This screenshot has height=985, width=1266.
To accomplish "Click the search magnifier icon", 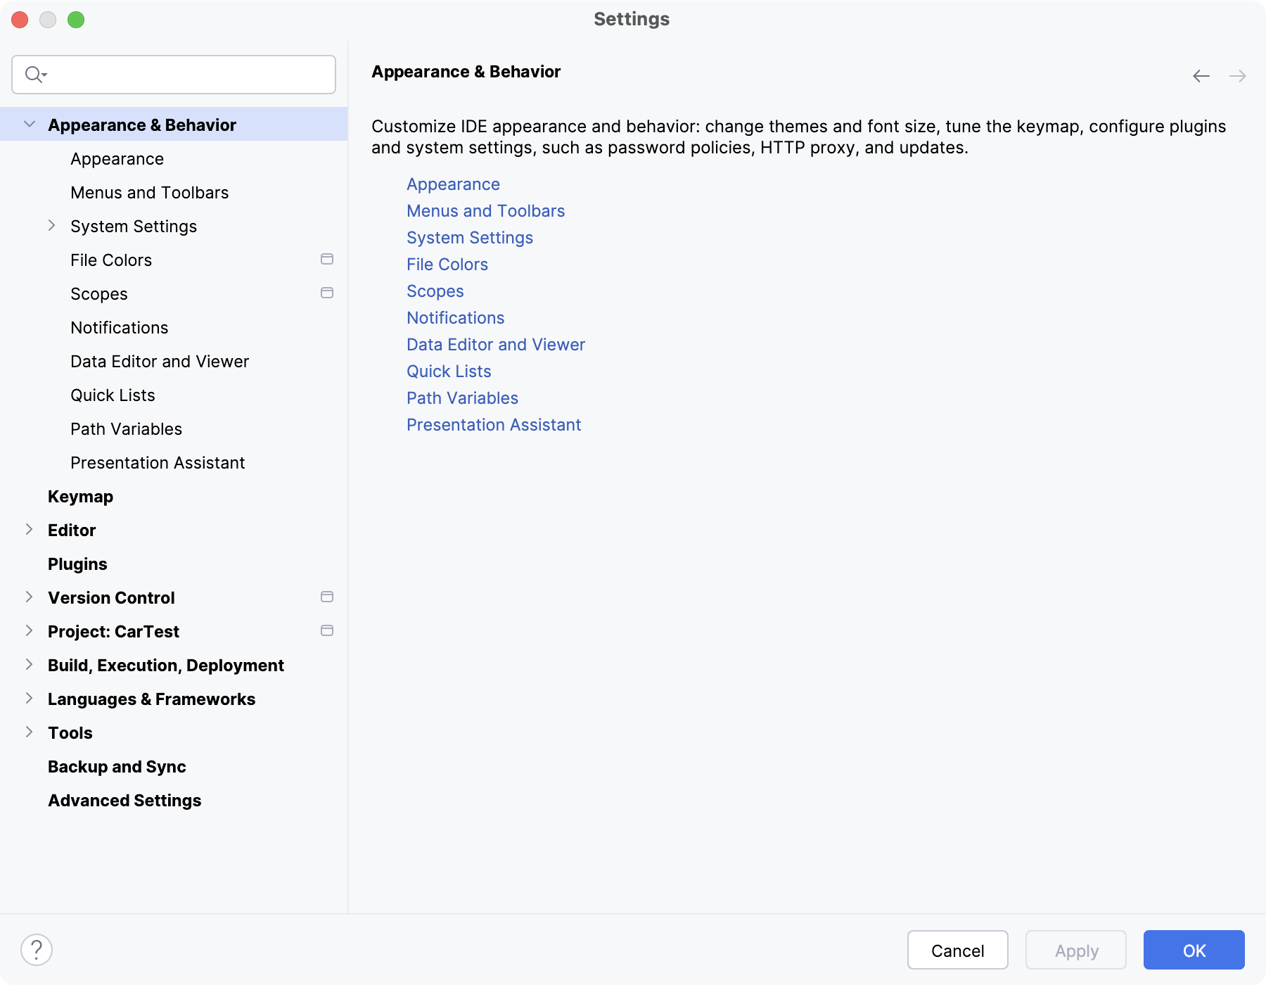I will pyautogui.click(x=34, y=74).
